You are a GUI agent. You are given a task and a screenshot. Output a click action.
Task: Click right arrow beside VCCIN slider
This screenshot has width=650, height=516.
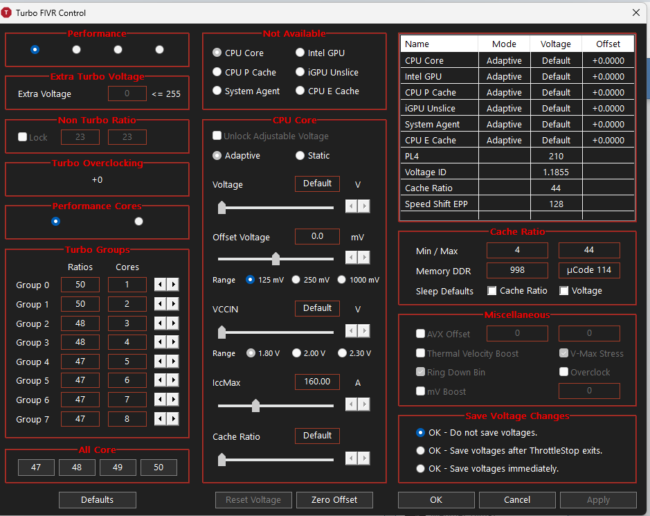coord(364,331)
